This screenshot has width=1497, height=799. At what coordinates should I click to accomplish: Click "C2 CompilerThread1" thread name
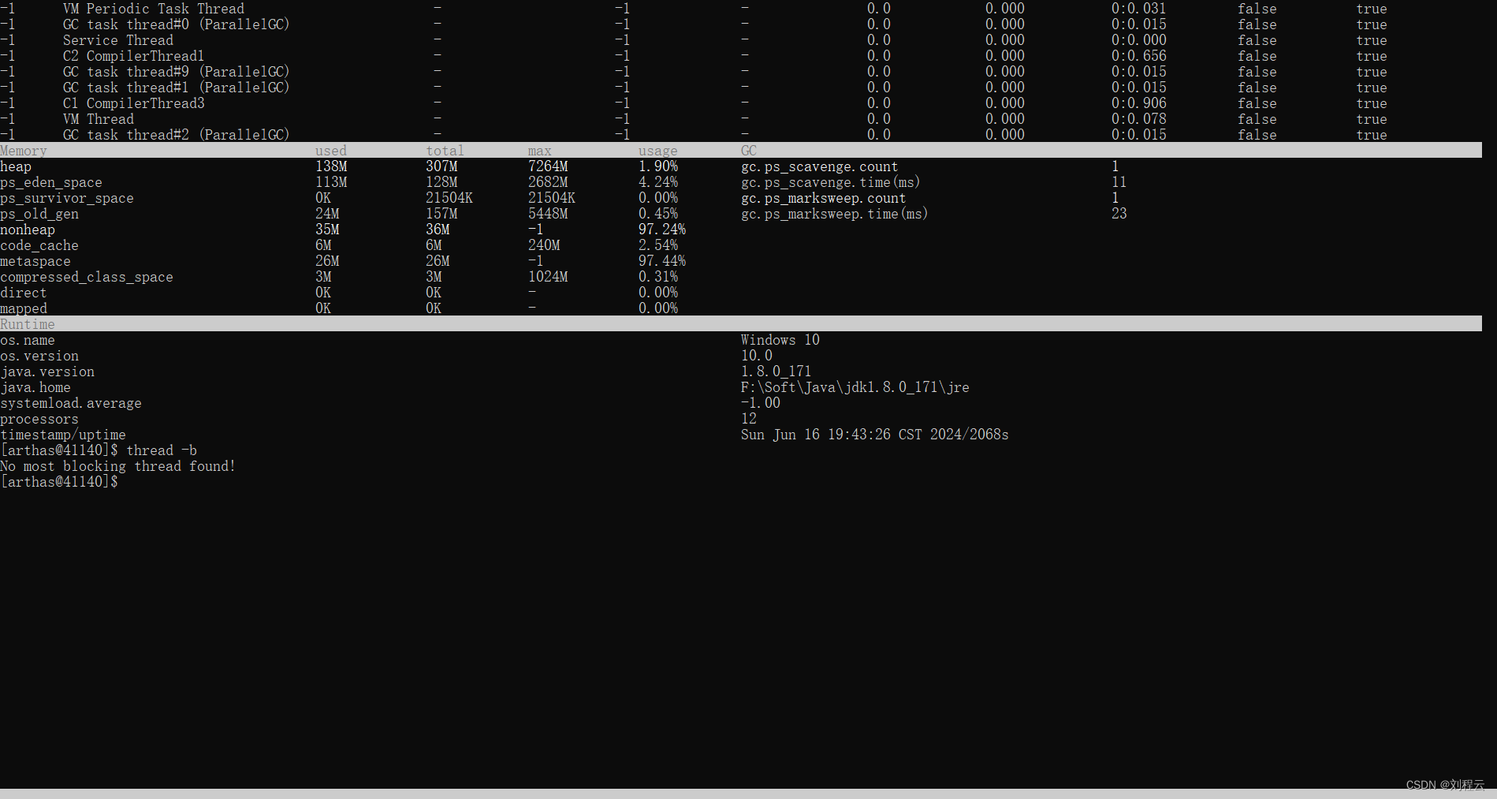pos(133,56)
